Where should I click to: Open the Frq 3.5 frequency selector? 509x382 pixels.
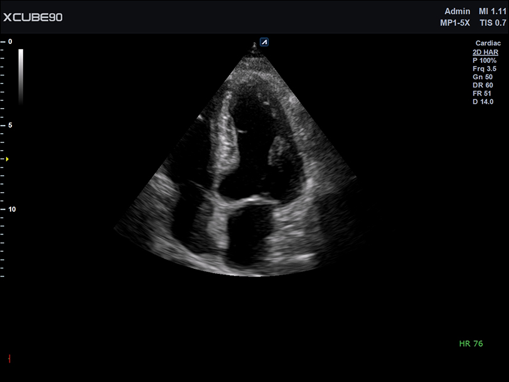pyautogui.click(x=485, y=68)
